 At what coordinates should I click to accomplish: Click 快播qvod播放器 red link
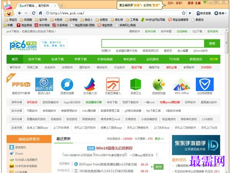tap(170, 102)
